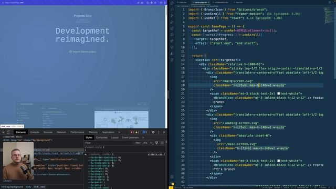Viewport: 336px width, 189px height.
Task: Switch to the fourth VS Code editor tab
Action: tap(238, 2)
